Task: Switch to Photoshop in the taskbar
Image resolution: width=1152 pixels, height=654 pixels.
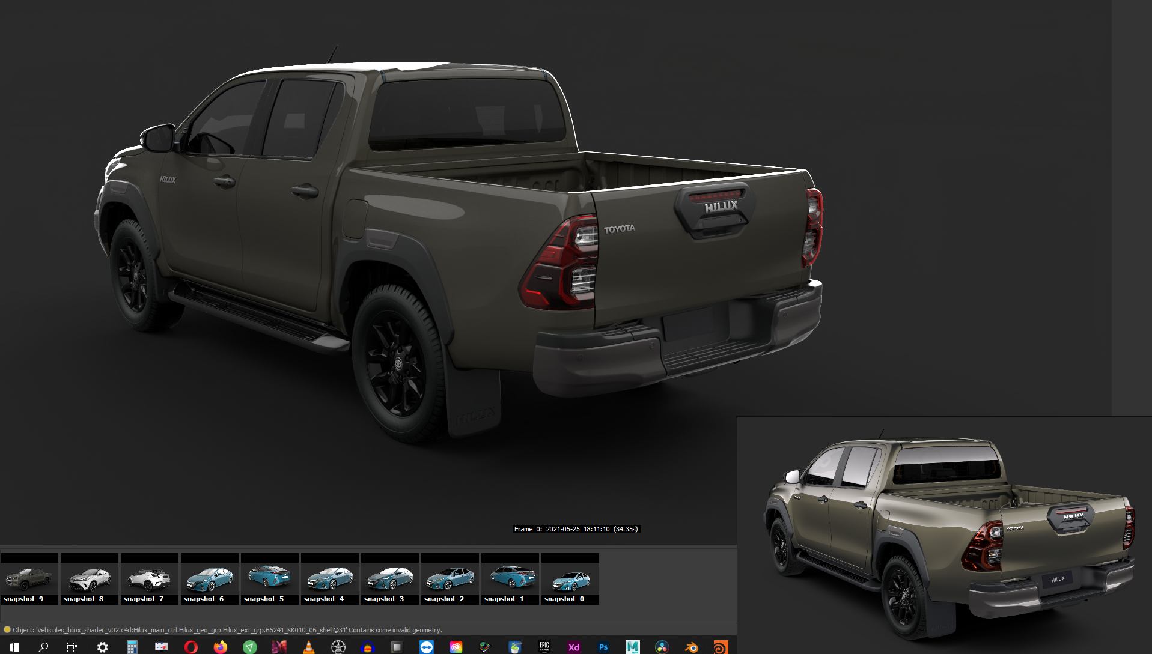Action: click(603, 647)
